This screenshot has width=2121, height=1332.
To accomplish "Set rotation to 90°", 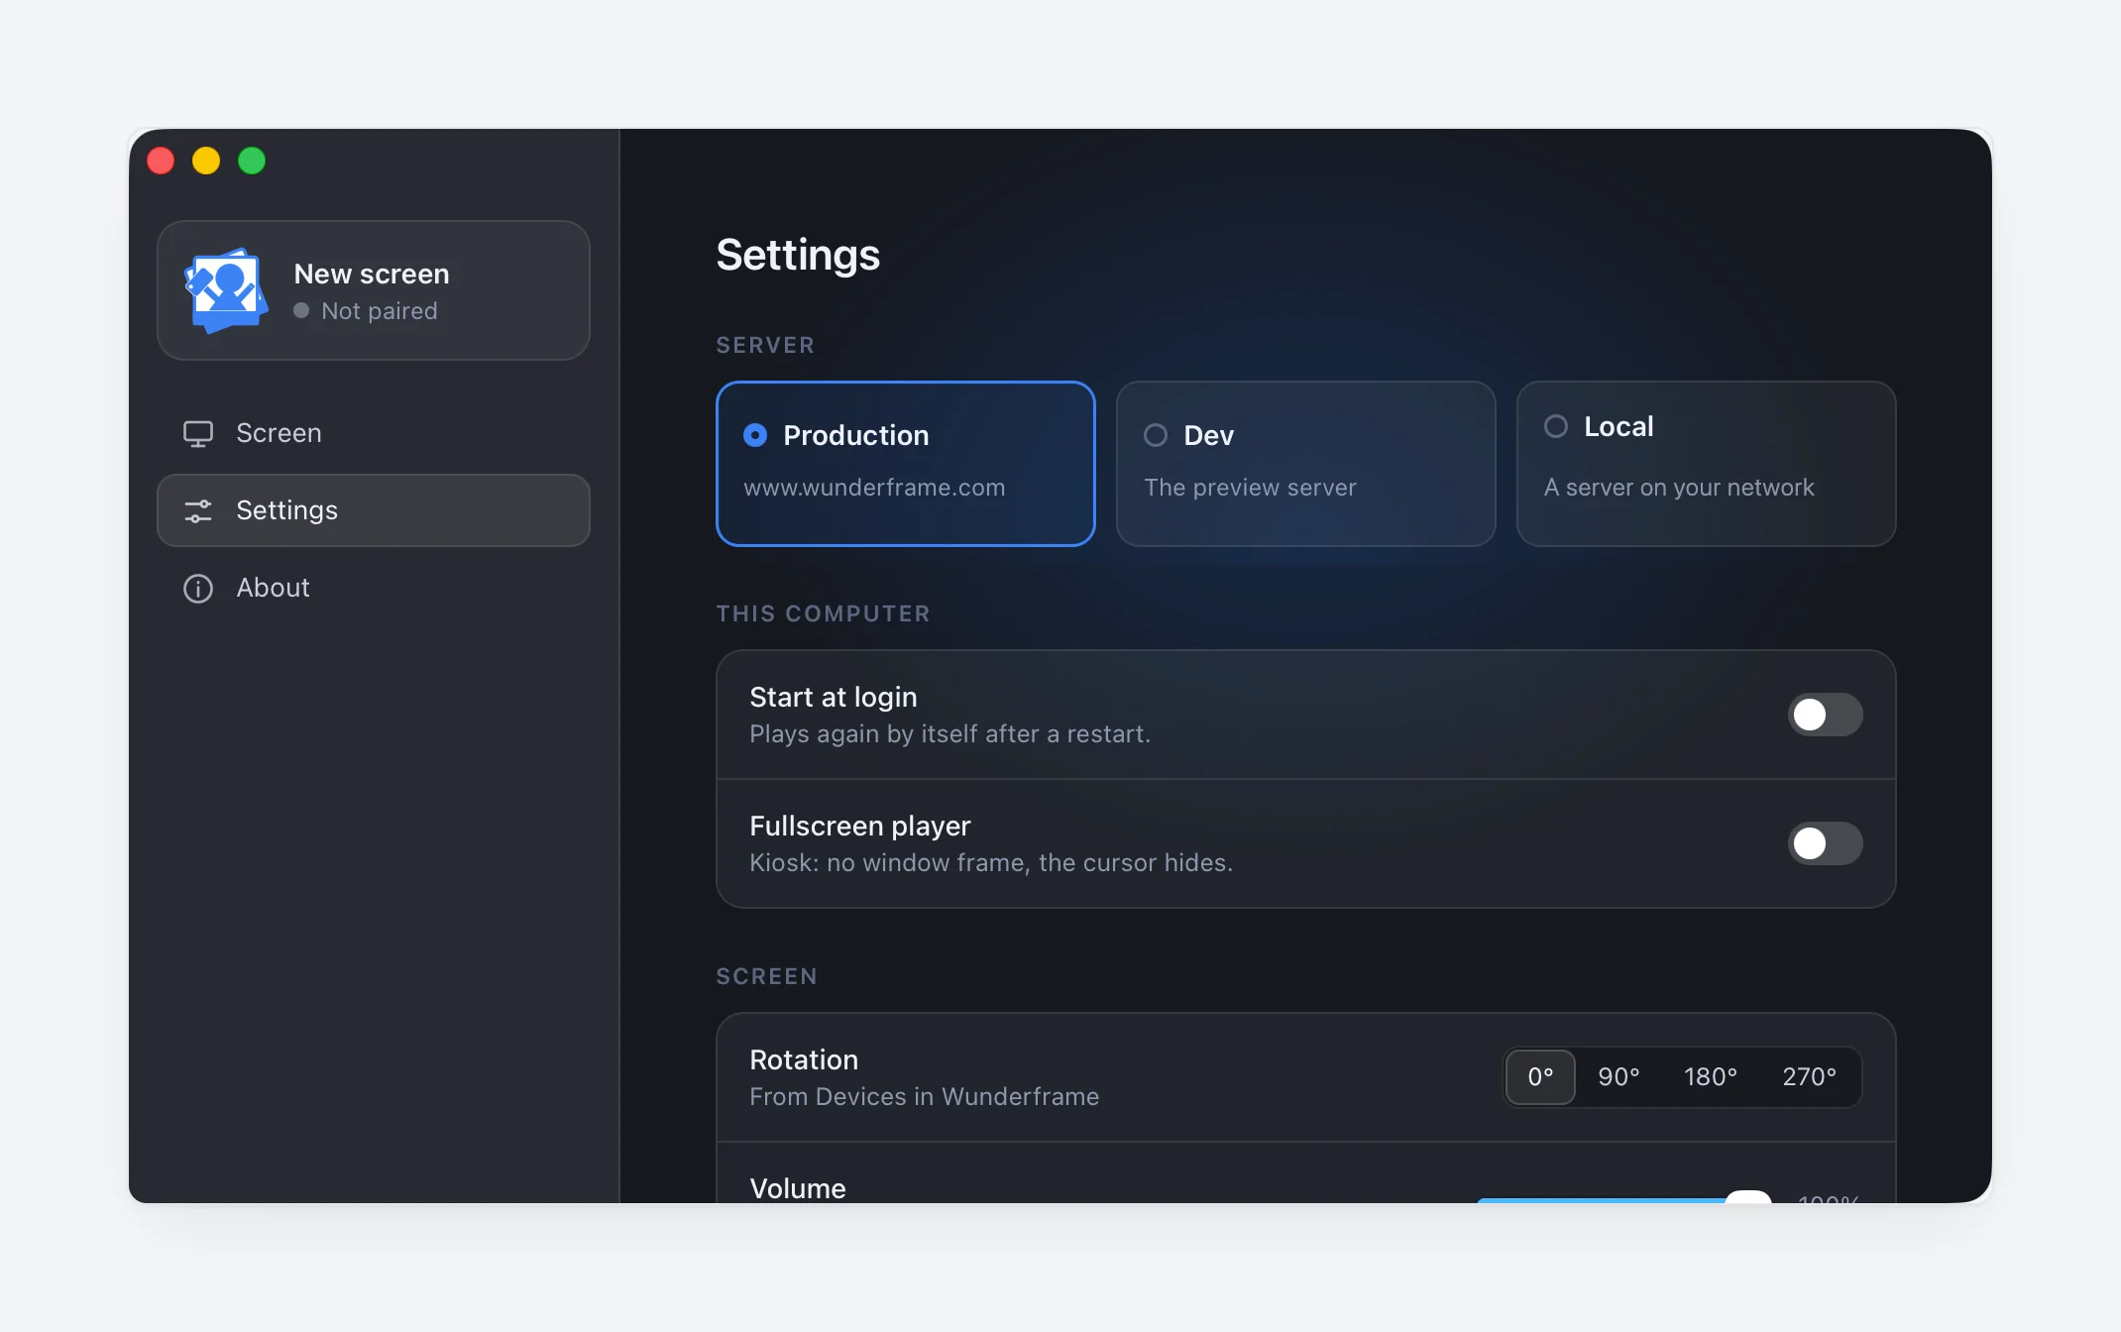I will point(1619,1077).
